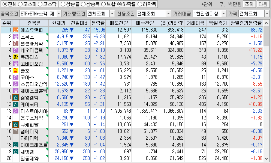Screen dimensions: 271x163
Task: Click the scrollbar up arrow
Action: (267, 23)
